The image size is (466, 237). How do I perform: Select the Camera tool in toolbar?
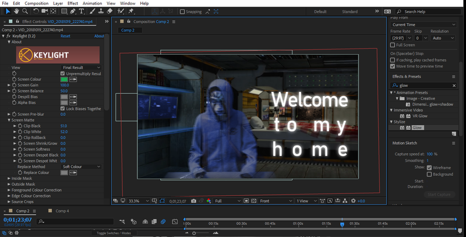[45, 11]
